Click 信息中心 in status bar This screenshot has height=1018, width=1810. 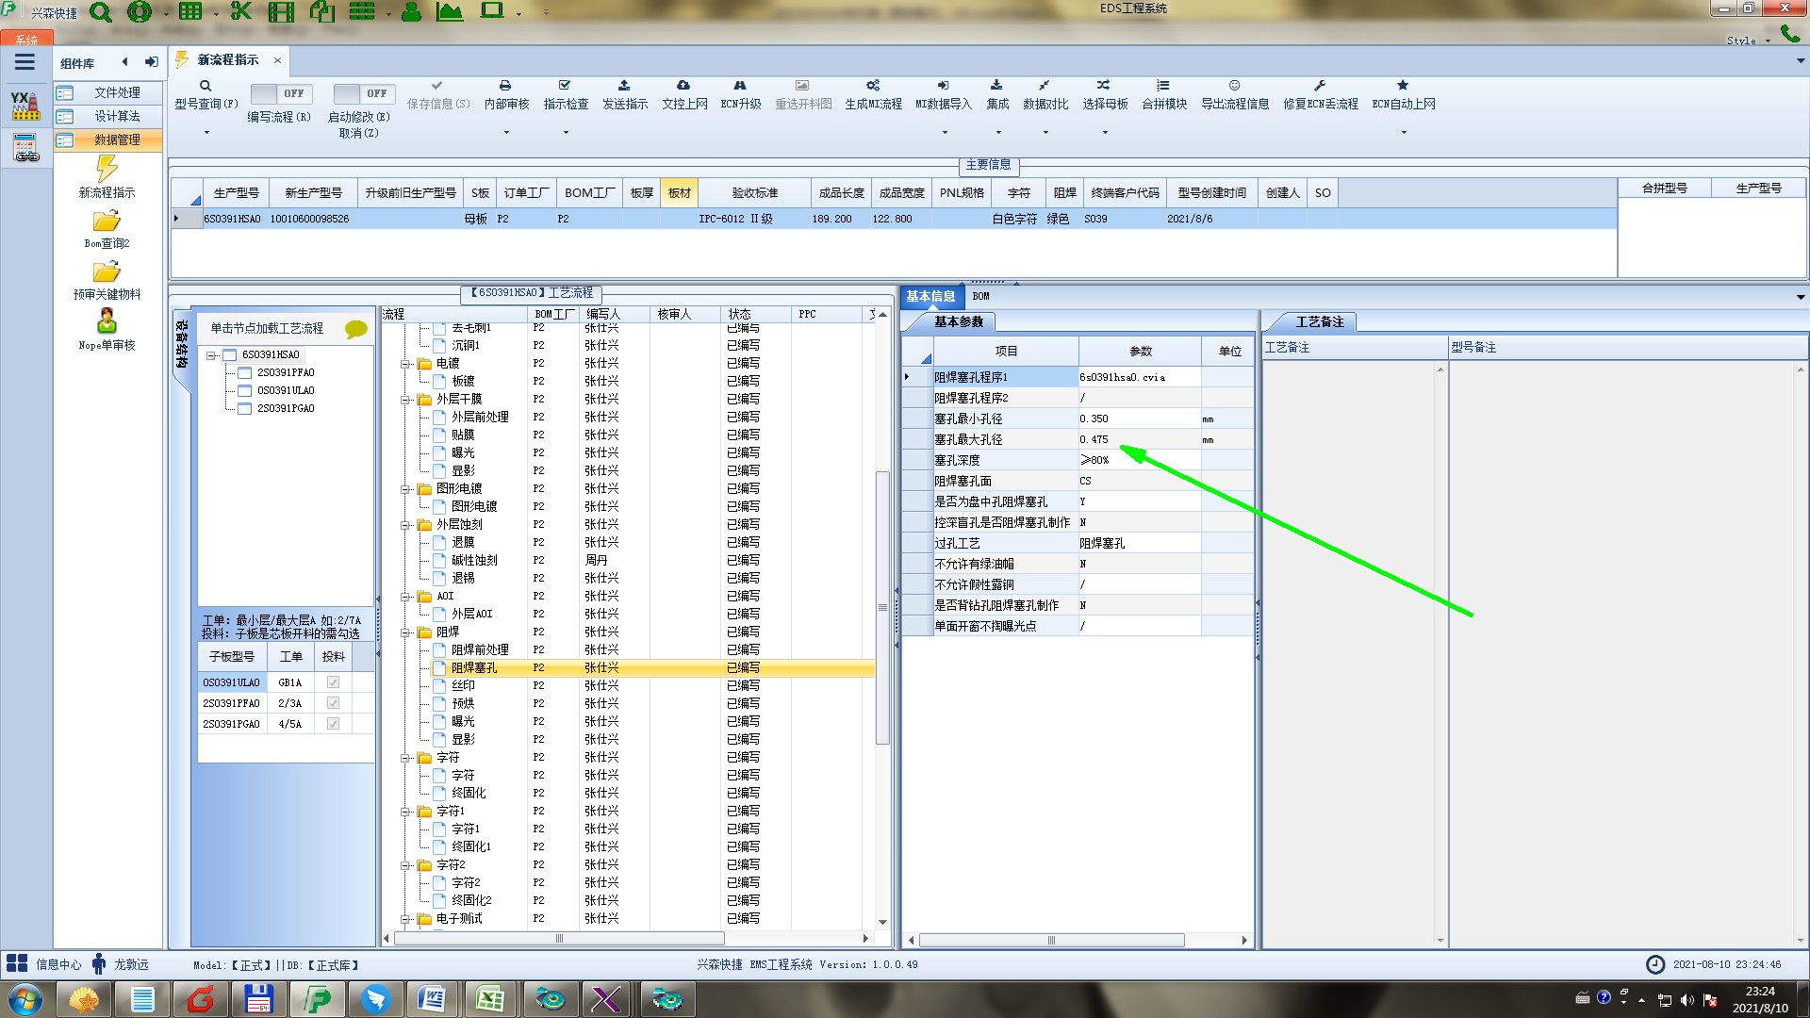(x=58, y=964)
